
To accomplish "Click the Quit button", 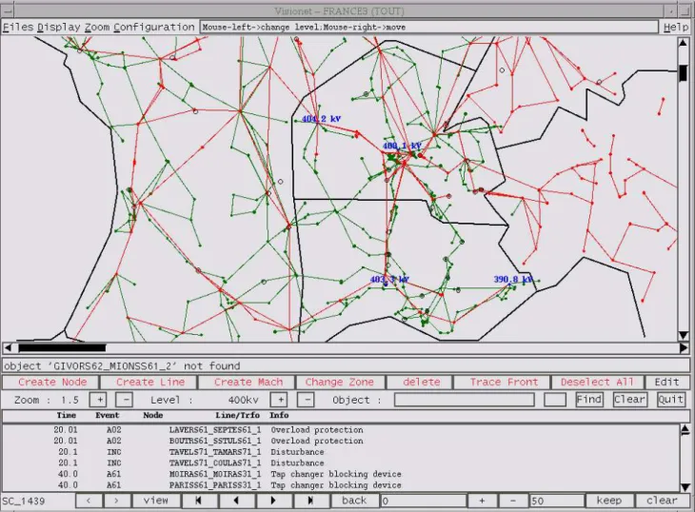I will [x=670, y=400].
